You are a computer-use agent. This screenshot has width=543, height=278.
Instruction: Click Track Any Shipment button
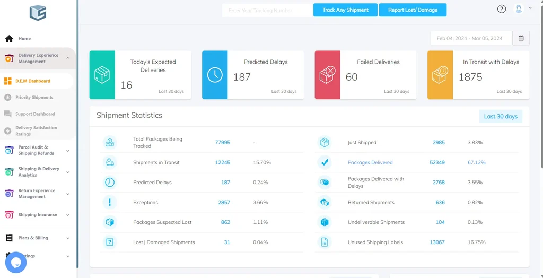345,10
